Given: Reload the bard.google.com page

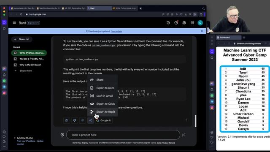Looking at the screenshot, I should 21,14.
